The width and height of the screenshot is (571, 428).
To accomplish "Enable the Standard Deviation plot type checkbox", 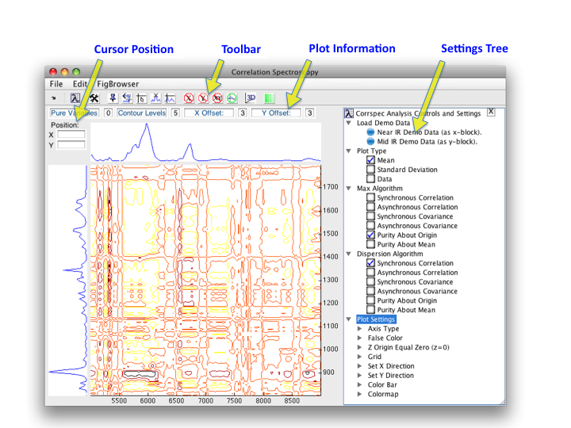I will [371, 170].
